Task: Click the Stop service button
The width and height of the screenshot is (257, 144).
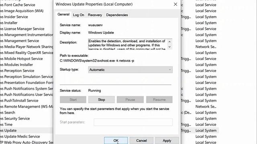Action: 102,100
